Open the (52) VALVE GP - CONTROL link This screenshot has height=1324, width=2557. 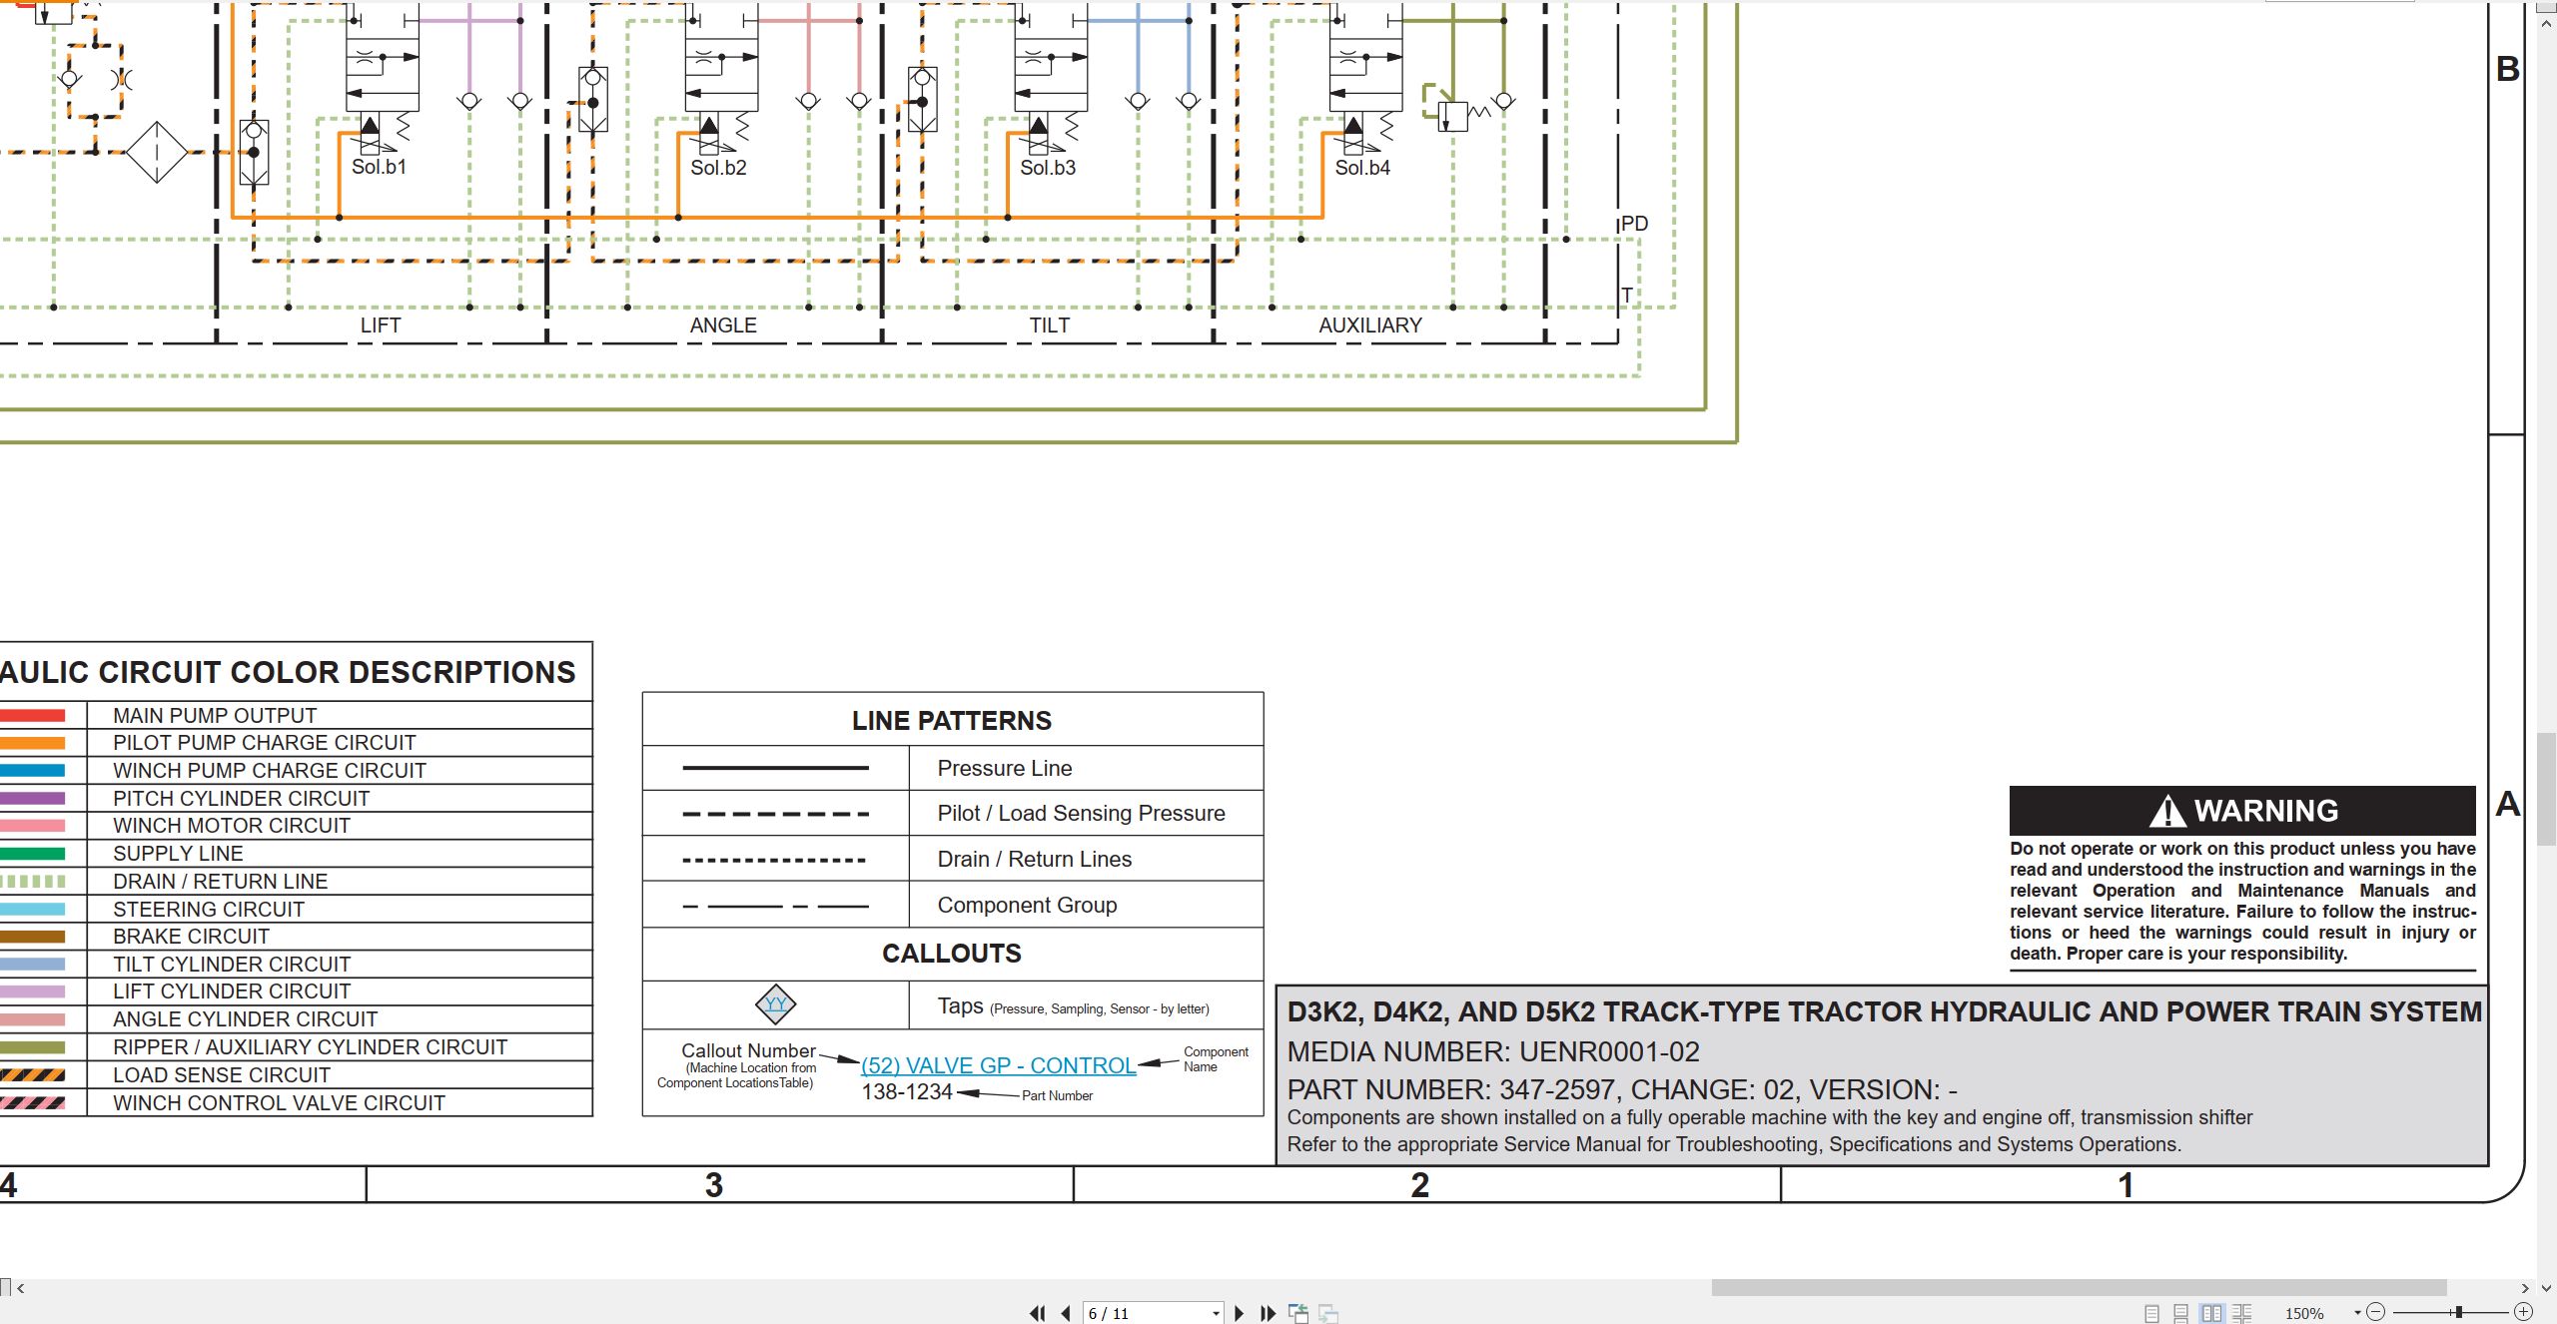[998, 1065]
